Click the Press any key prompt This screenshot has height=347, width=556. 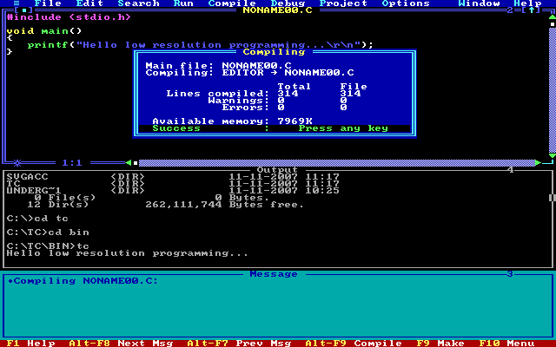[x=343, y=128]
